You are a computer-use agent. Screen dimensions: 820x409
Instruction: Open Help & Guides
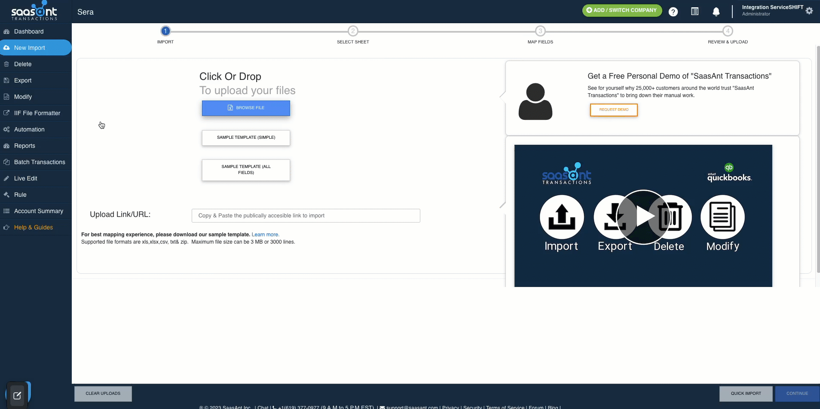[36, 227]
